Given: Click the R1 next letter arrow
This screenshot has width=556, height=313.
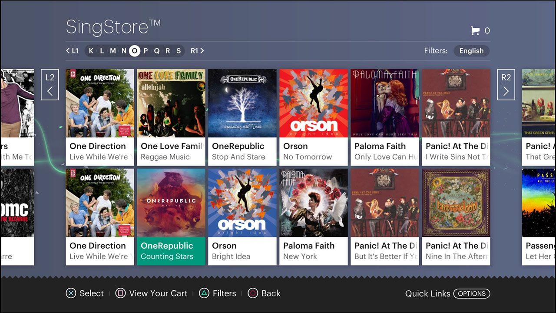Looking at the screenshot, I should tap(197, 51).
